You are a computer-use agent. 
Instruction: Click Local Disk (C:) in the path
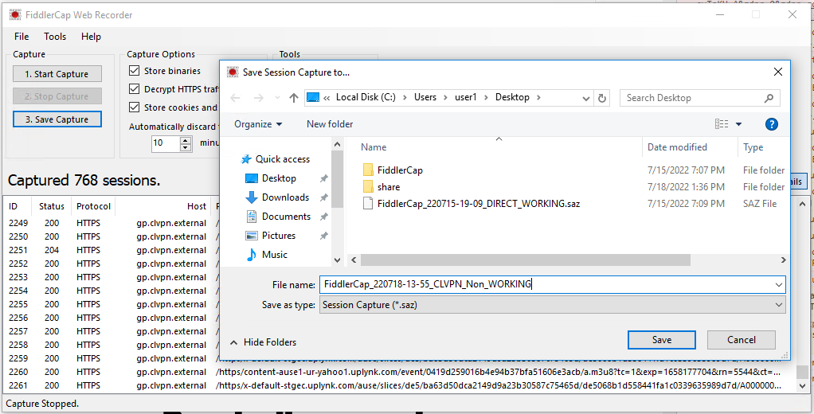click(367, 98)
